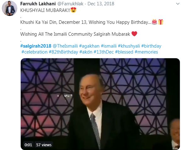This screenshot has width=183, height=150.
Task: Select the #memories hashtag
Action: 146,52
